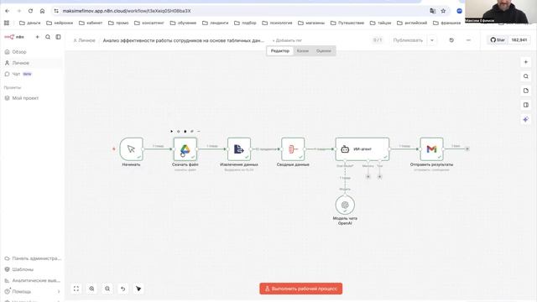Click the GitHub Star button
Screen dimensions: 537x302
(498, 39)
